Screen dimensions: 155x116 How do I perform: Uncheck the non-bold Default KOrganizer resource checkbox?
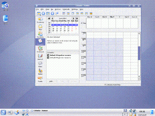(x=48, y=58)
